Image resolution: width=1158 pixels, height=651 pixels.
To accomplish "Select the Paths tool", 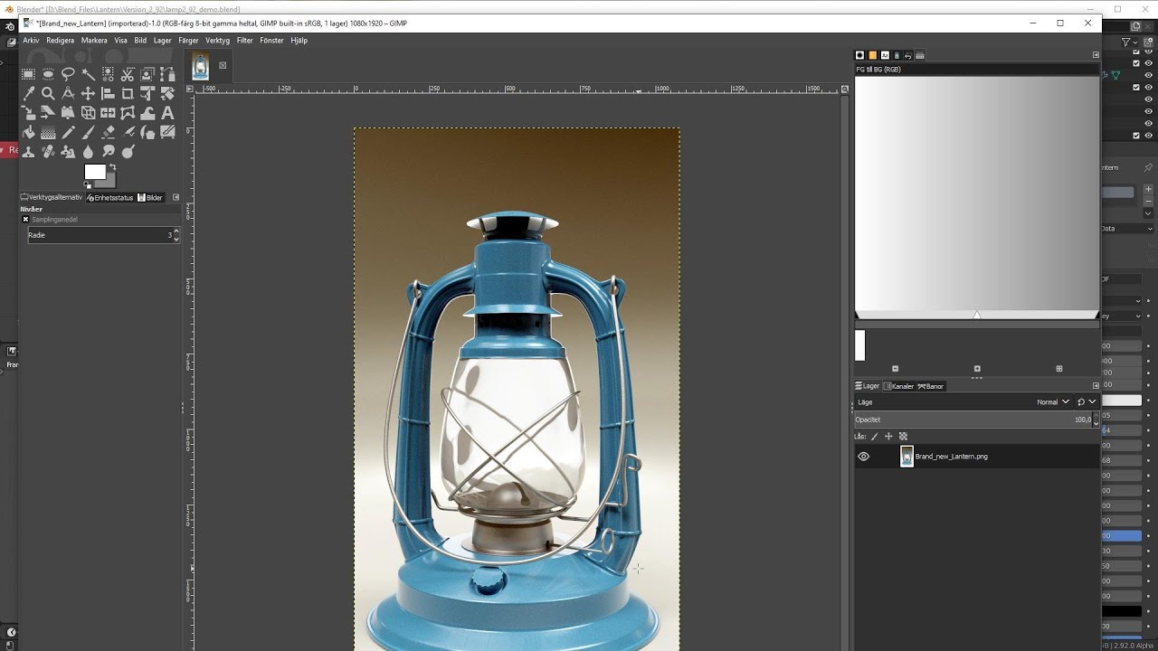I will (x=167, y=74).
